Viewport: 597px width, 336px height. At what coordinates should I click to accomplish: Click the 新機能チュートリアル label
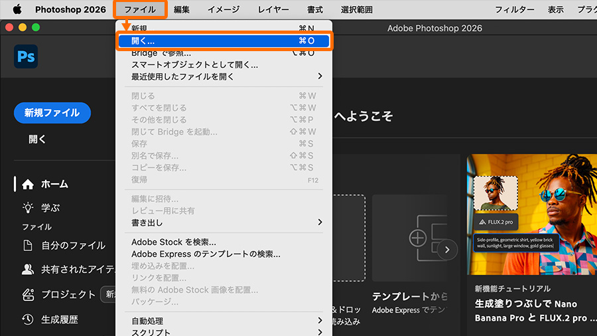coord(513,288)
